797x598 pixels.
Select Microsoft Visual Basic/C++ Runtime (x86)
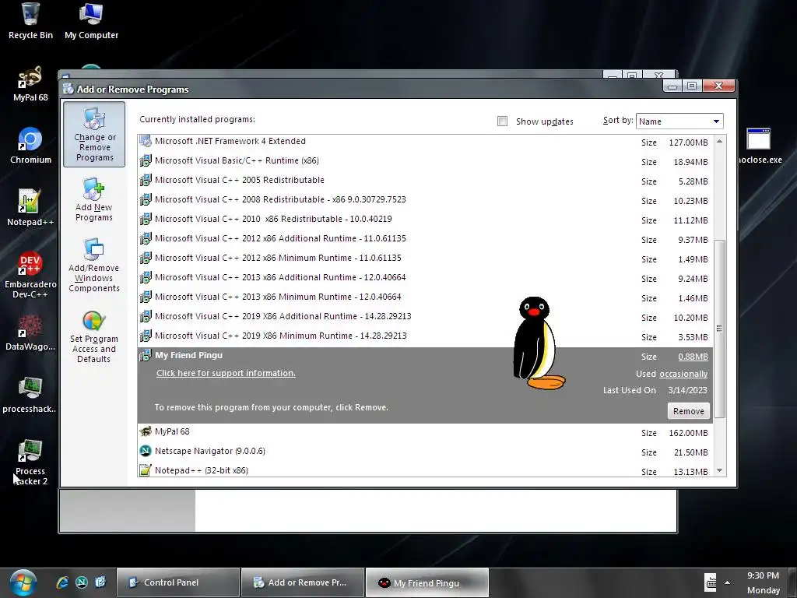coord(425,160)
